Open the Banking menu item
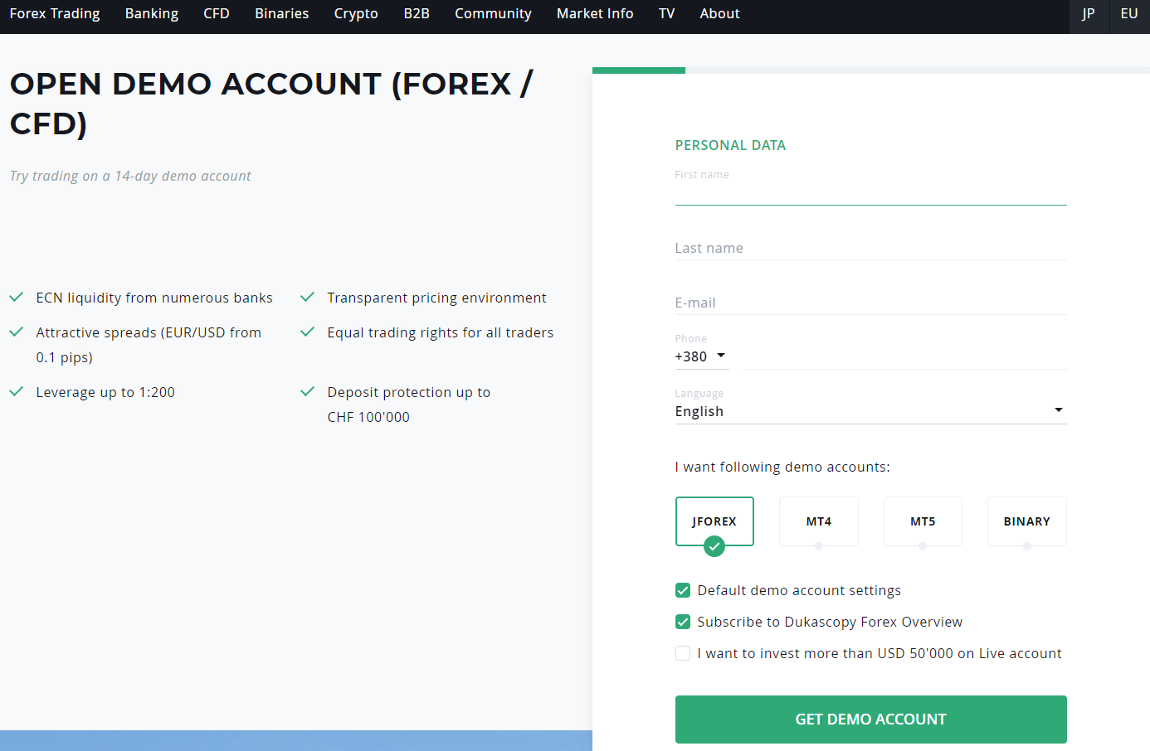 click(152, 14)
